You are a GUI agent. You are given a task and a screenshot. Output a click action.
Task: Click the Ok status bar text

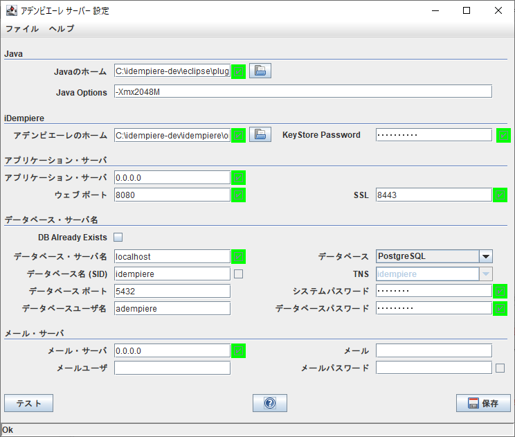8,430
